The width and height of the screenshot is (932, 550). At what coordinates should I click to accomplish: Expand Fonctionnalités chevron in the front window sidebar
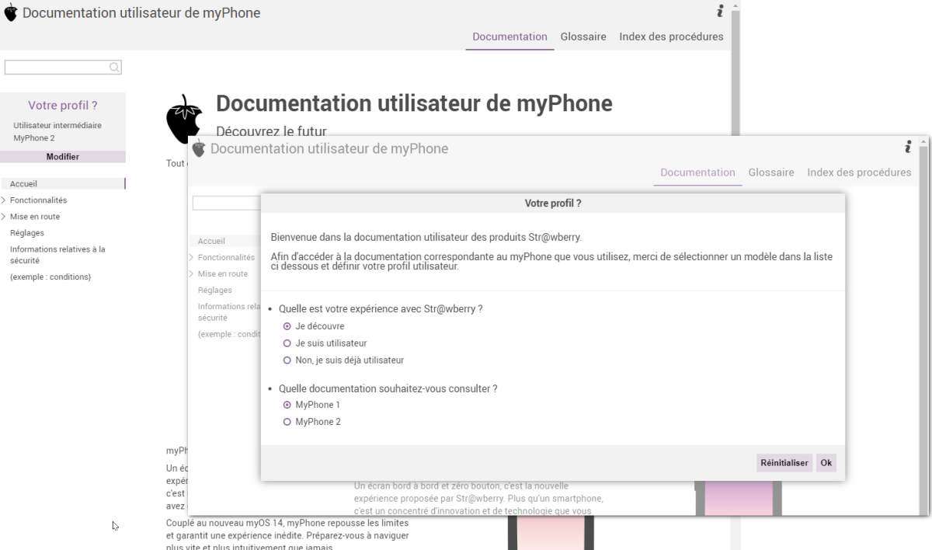click(192, 257)
